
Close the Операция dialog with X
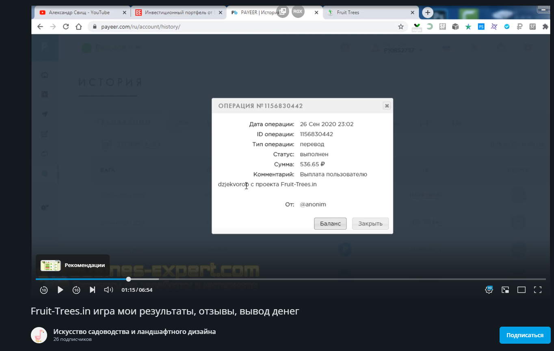click(x=387, y=106)
